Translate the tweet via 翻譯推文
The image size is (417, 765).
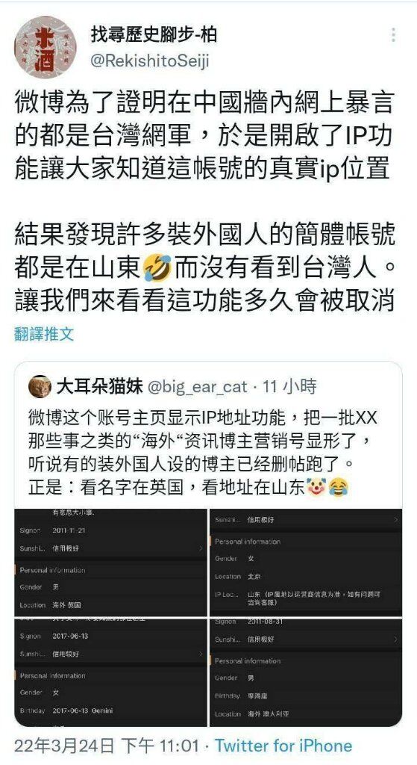(x=44, y=334)
